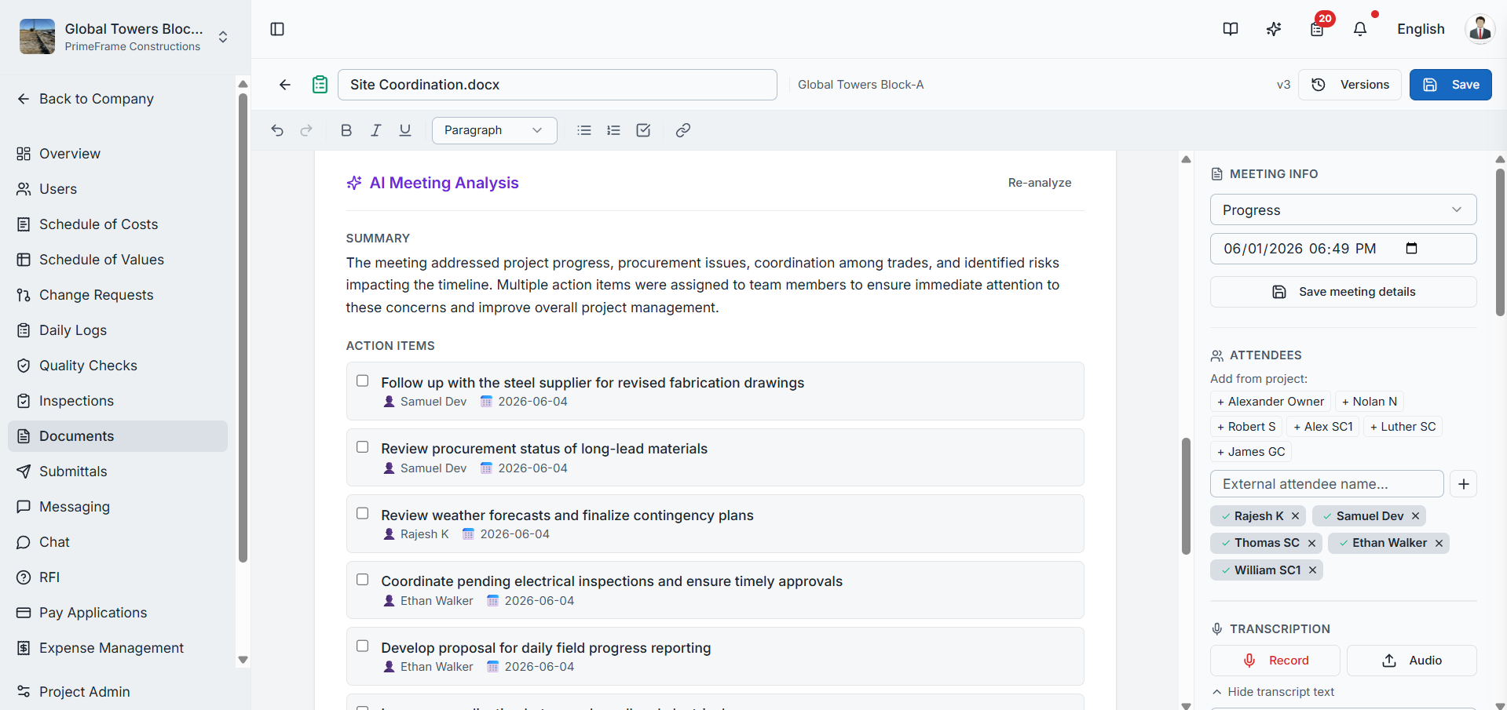Insert a numbered list

click(x=614, y=130)
